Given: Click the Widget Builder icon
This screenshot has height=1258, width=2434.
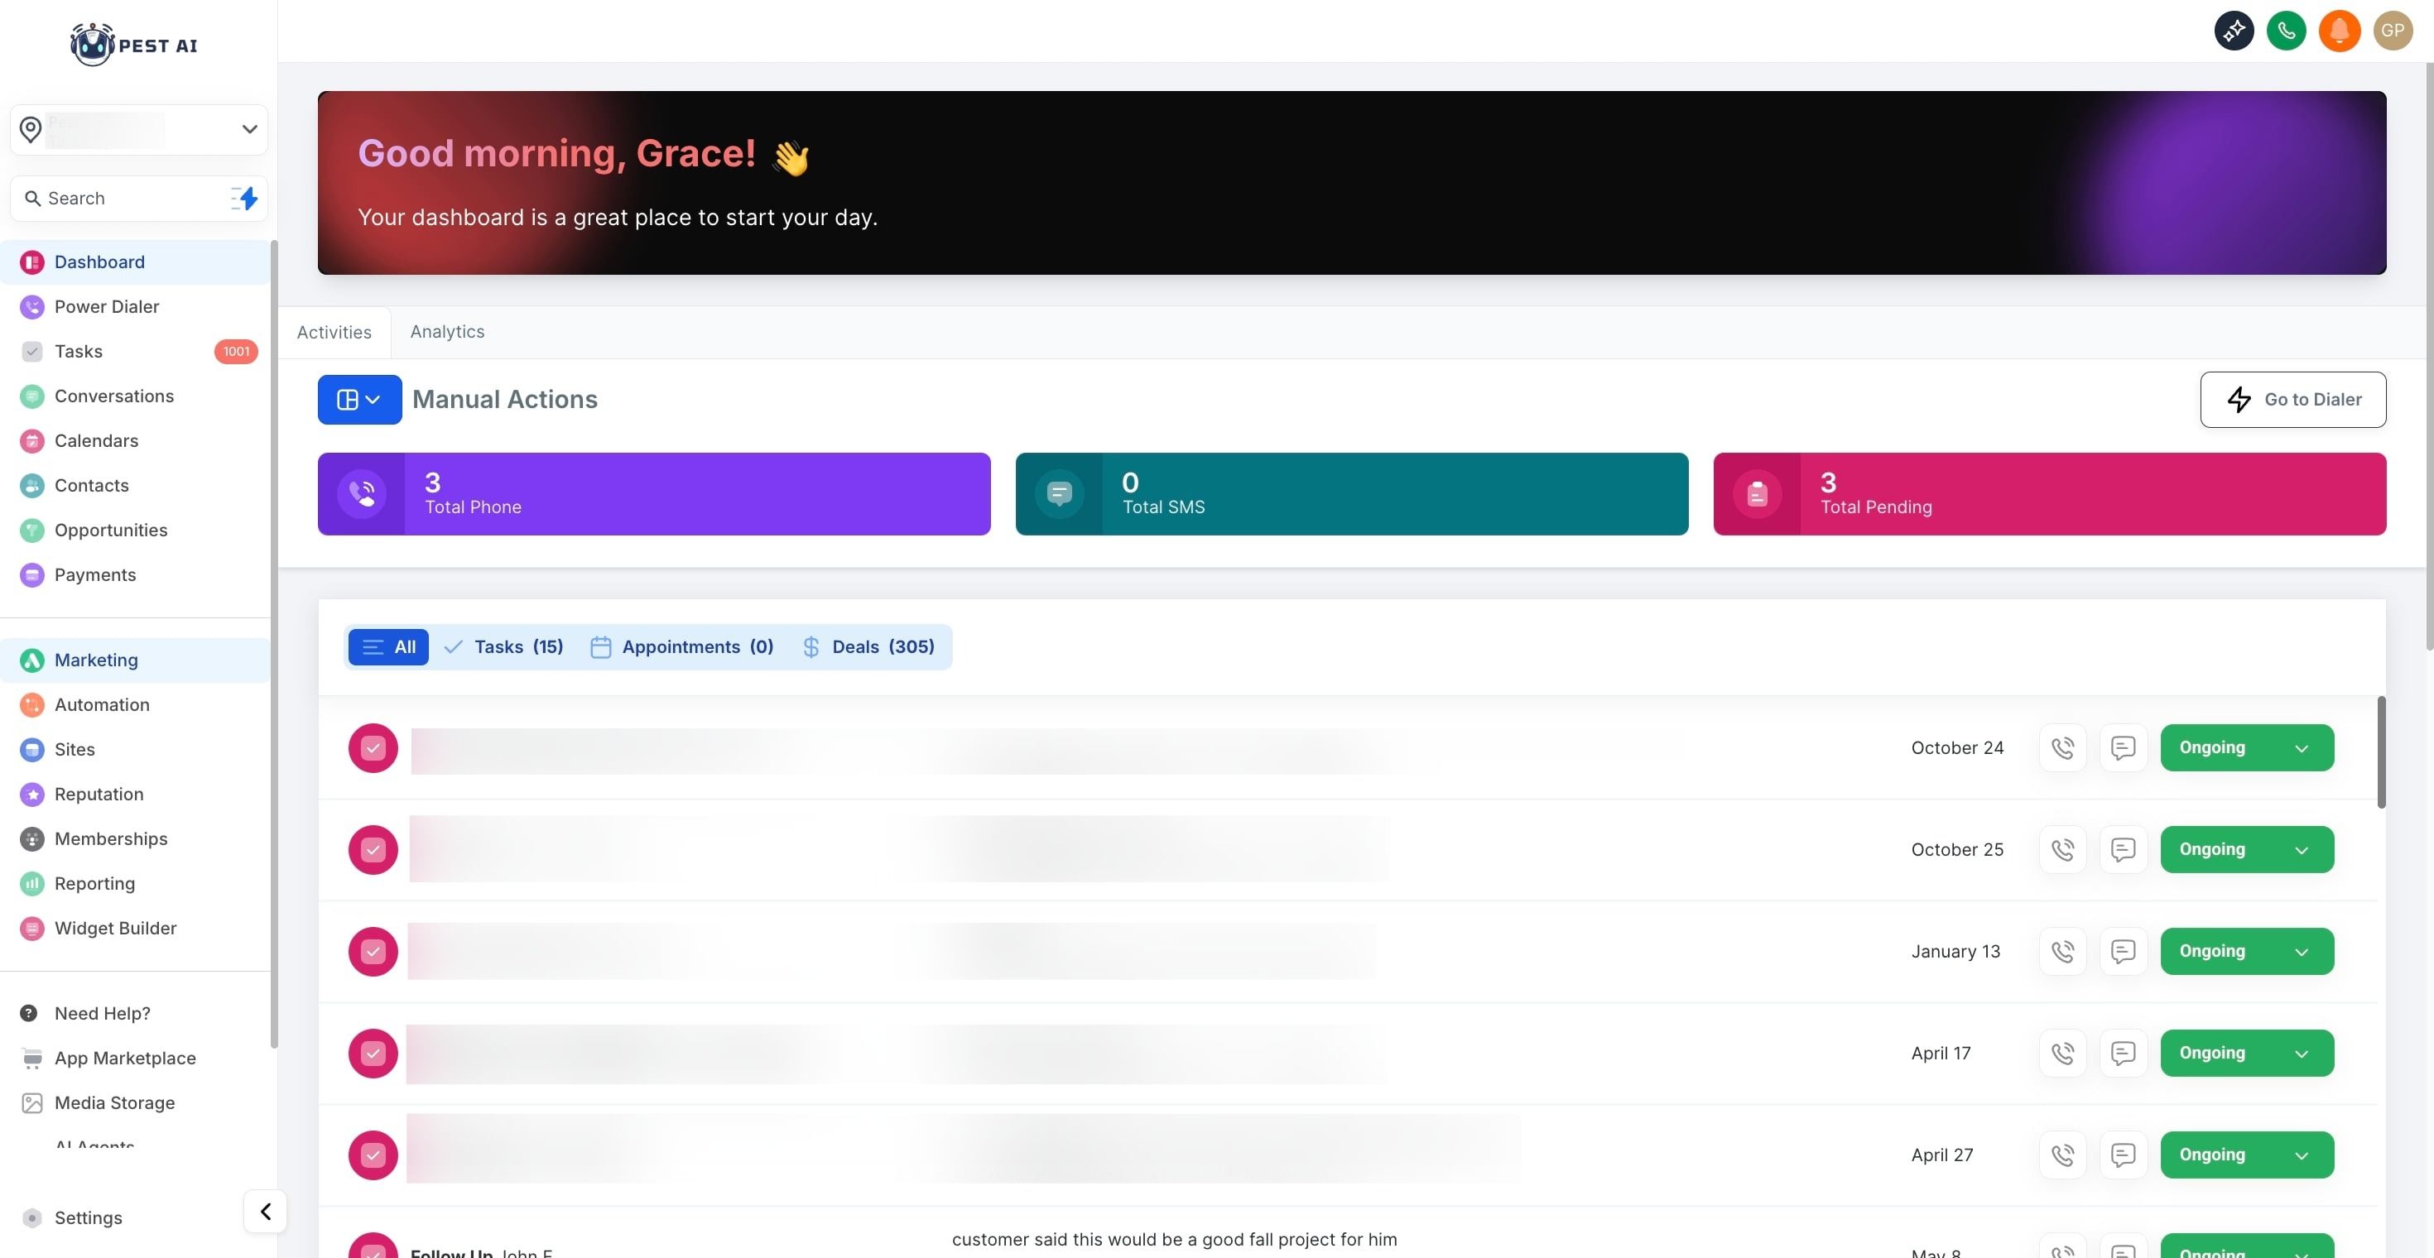Looking at the screenshot, I should pyautogui.click(x=32, y=929).
